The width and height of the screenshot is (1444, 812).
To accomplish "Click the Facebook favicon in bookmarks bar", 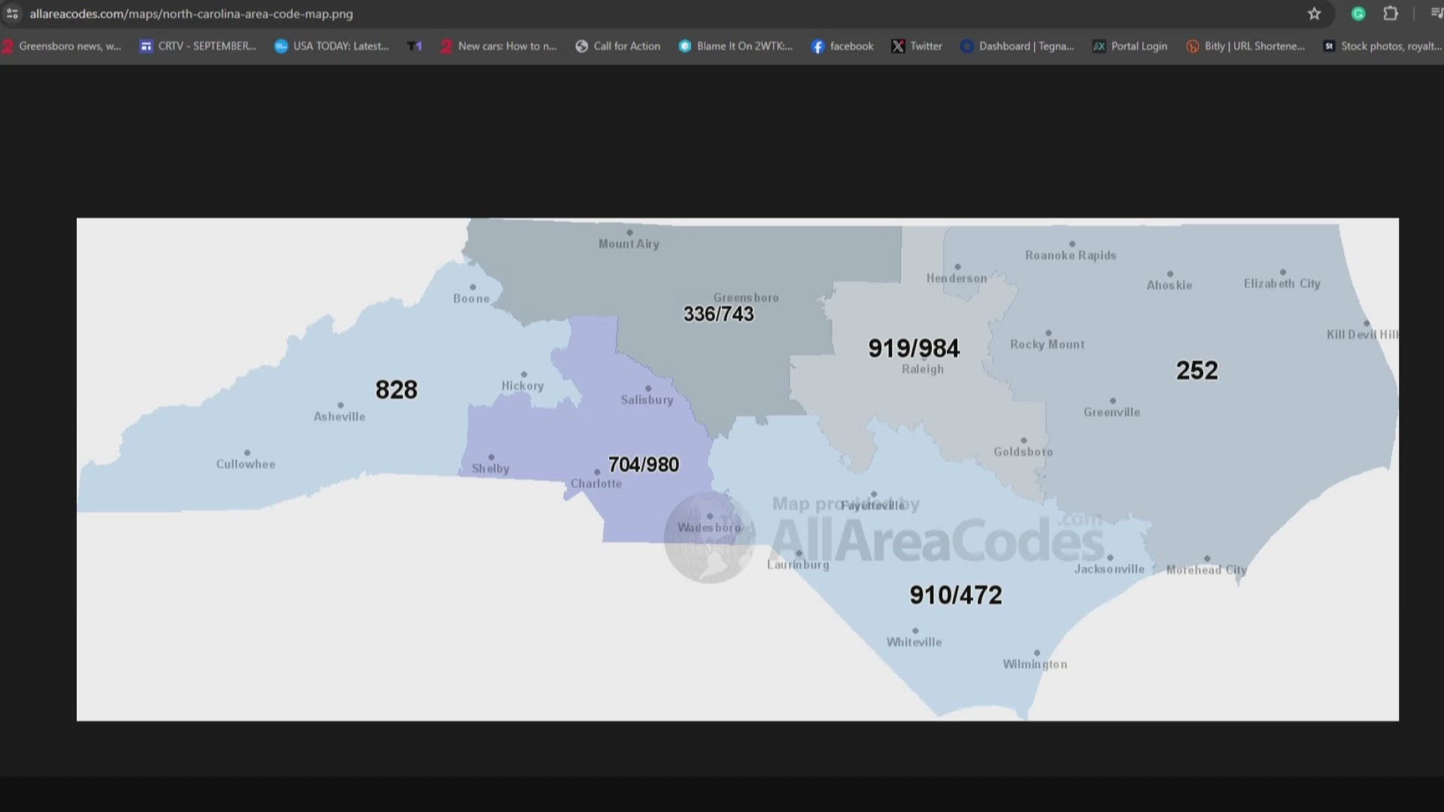I will click(x=817, y=46).
